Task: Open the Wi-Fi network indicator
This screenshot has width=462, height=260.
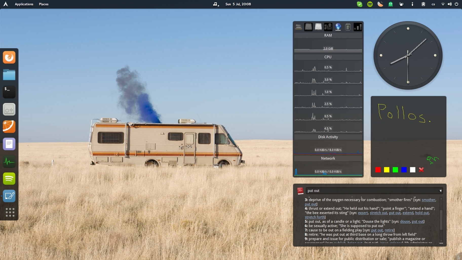Action: 443,4
